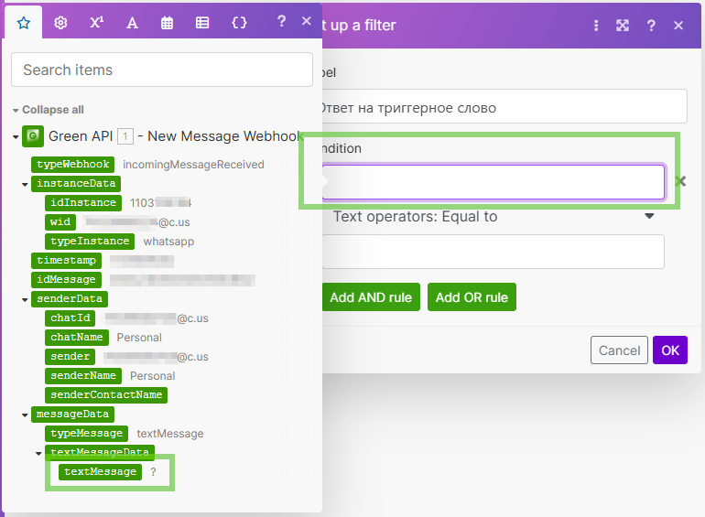
Task: Click the Add AND rule button
Action: 370,297
